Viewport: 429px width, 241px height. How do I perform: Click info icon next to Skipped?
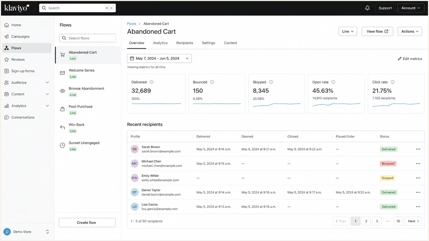coord(271,82)
